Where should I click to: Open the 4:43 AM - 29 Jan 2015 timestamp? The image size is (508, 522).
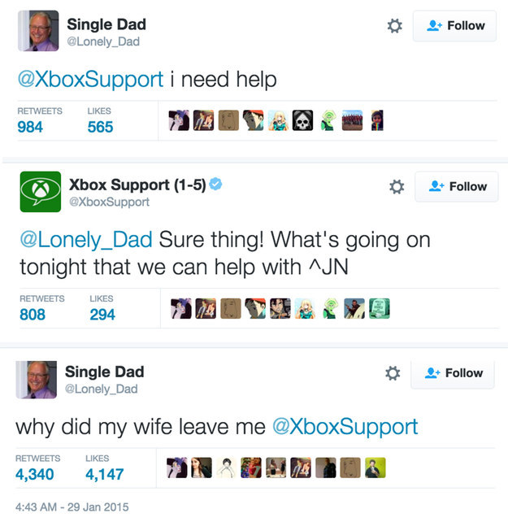coord(72,507)
